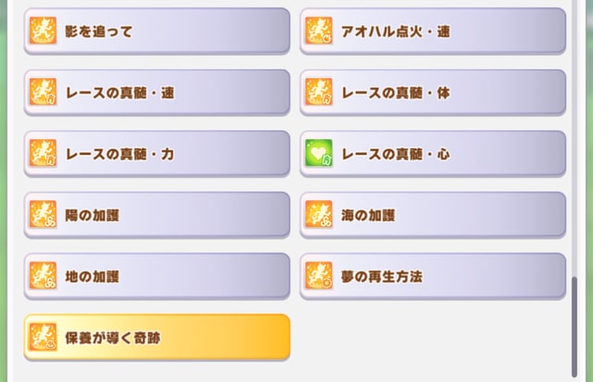Click the 影を追って skill icon
This screenshot has height=382, width=593.
pos(44,31)
